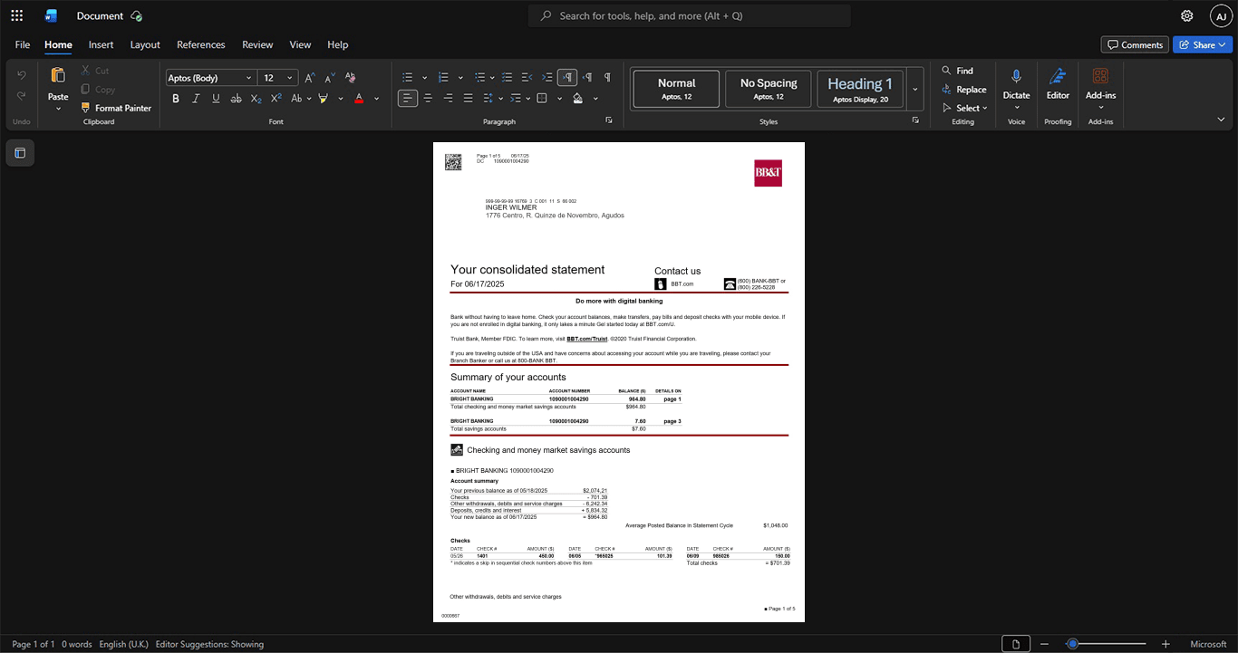Apply the Normal style
1238x653 pixels.
pos(676,89)
